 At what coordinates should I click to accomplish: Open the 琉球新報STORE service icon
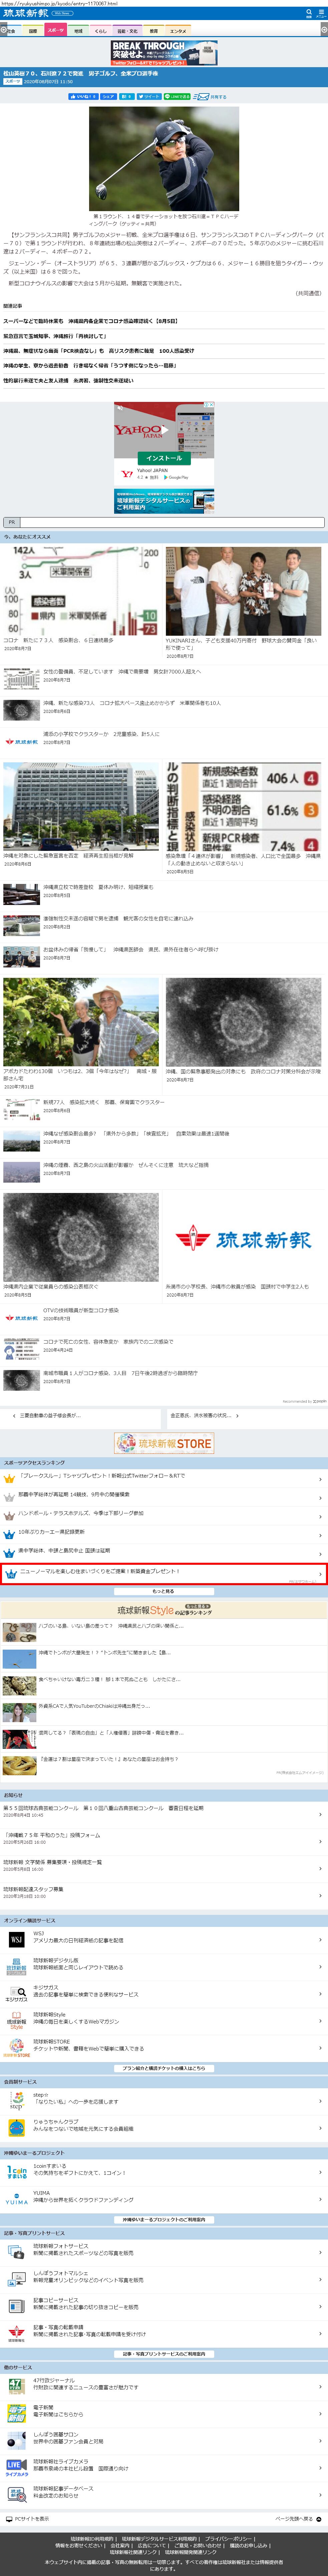click(x=16, y=2046)
